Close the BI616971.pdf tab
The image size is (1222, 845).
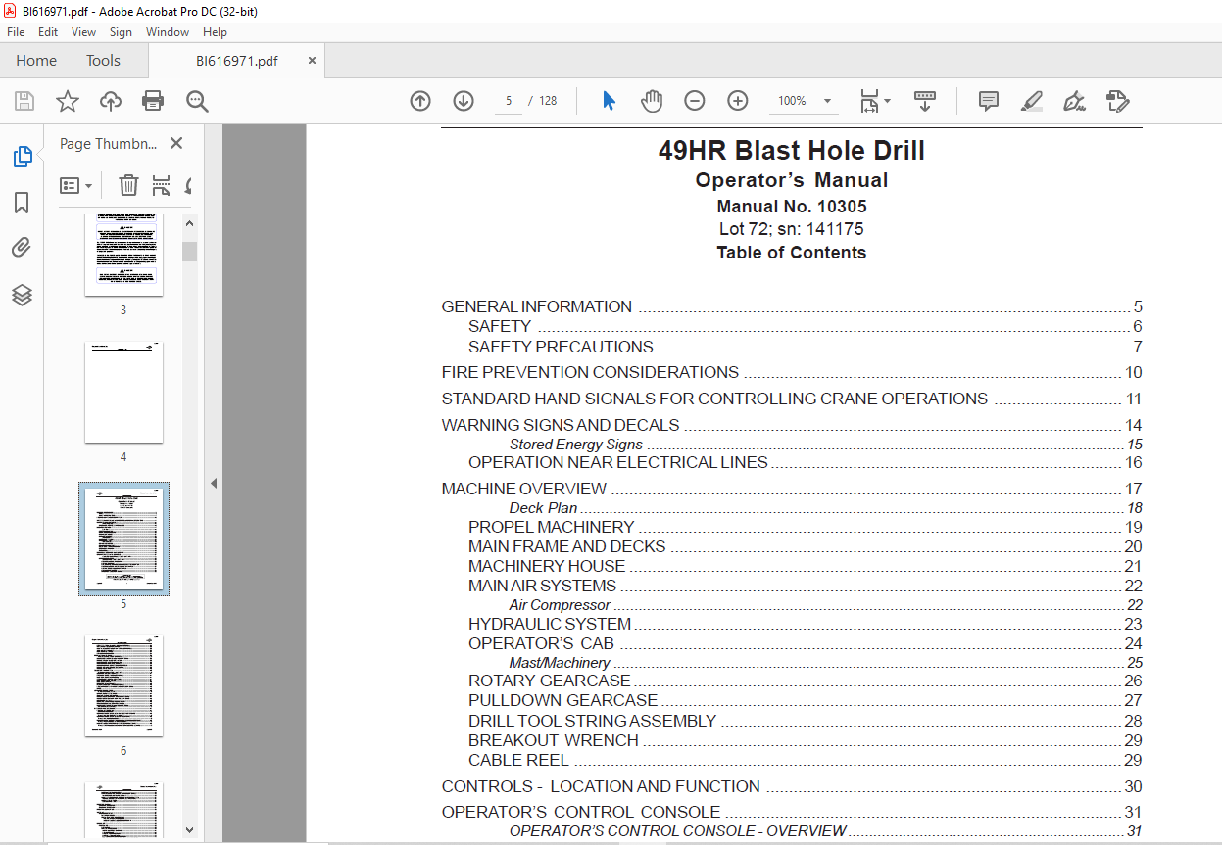coord(313,61)
